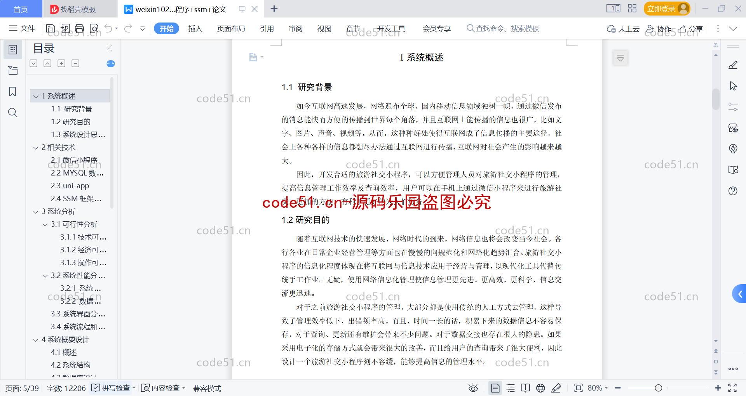Click the print icon

coord(80,28)
